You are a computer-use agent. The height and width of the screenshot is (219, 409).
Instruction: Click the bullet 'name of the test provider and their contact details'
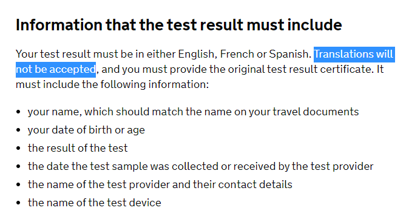coord(160,184)
